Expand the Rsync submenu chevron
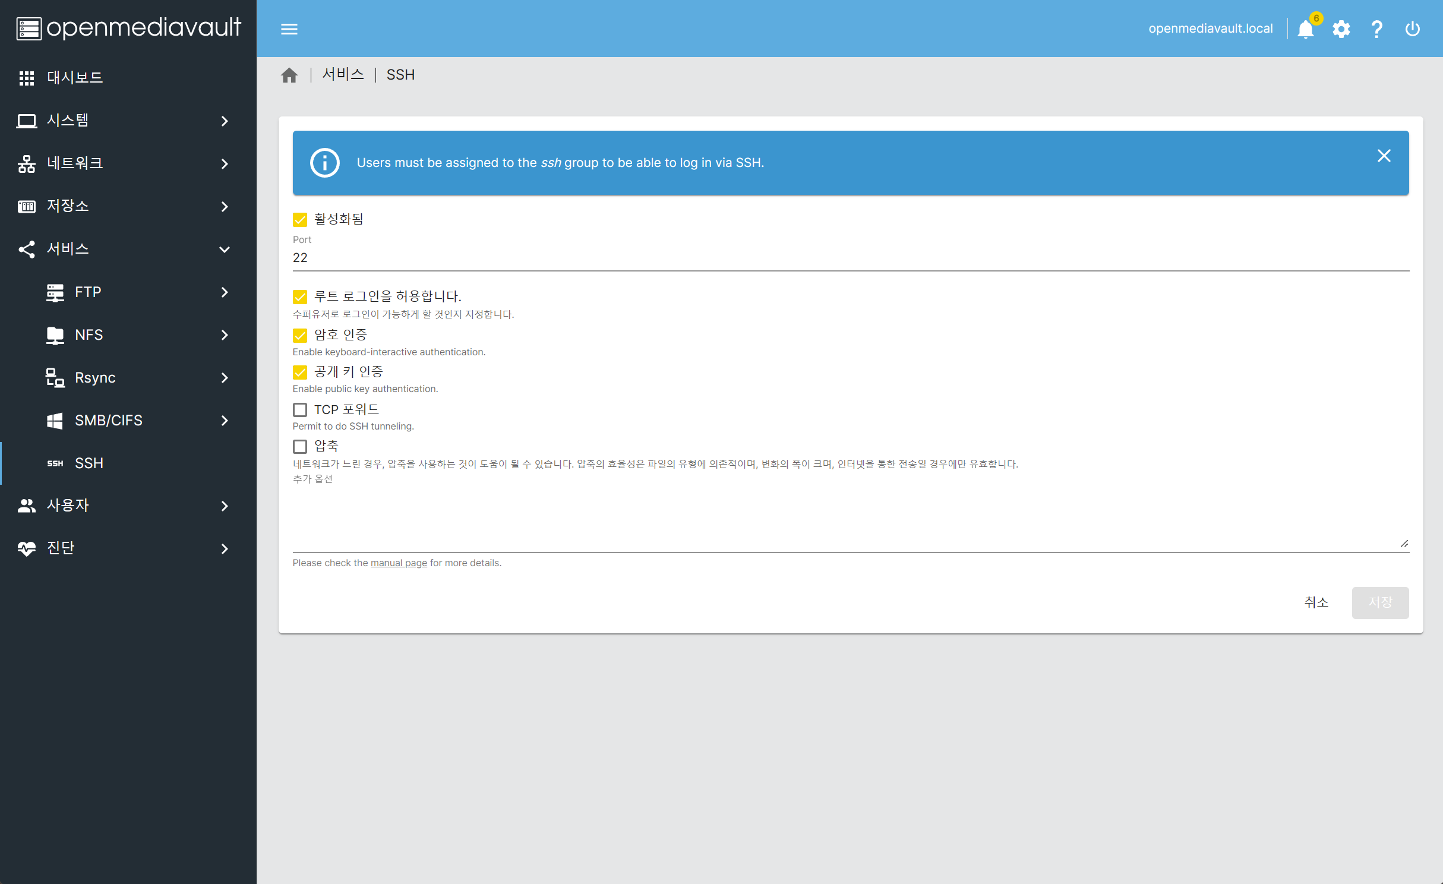The height and width of the screenshot is (884, 1443). pyautogui.click(x=225, y=378)
